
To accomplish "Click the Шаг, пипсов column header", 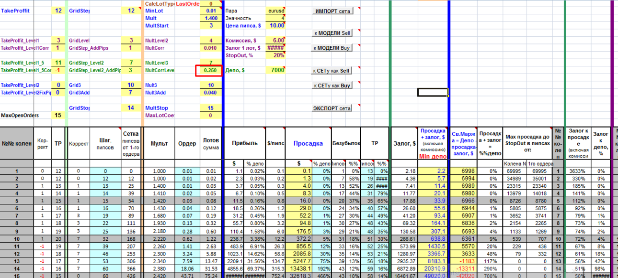I will click(104, 143).
